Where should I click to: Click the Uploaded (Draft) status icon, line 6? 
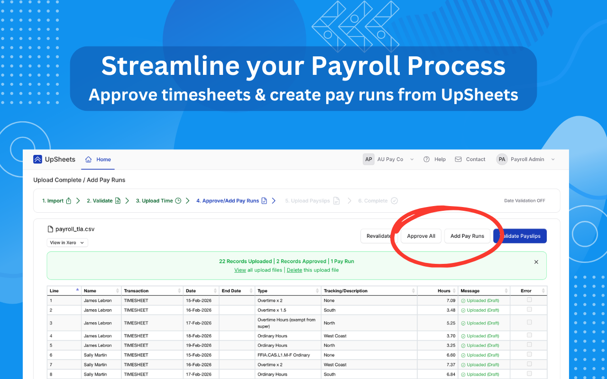tap(463, 355)
